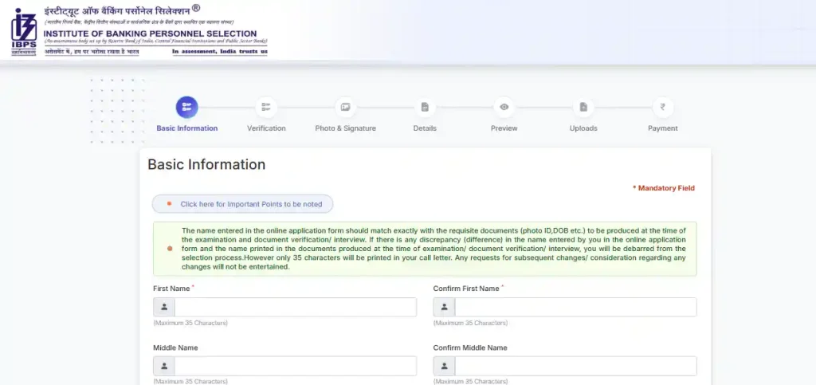Click person icon beside Confirm First Name field
816x385 pixels.
click(444, 307)
